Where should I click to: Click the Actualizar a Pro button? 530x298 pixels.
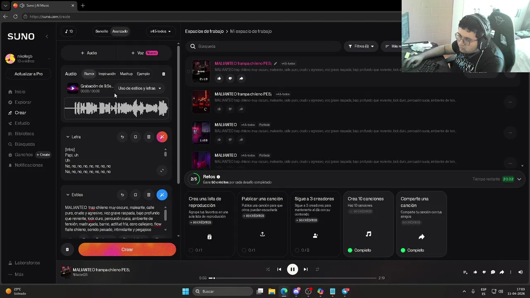click(x=29, y=74)
